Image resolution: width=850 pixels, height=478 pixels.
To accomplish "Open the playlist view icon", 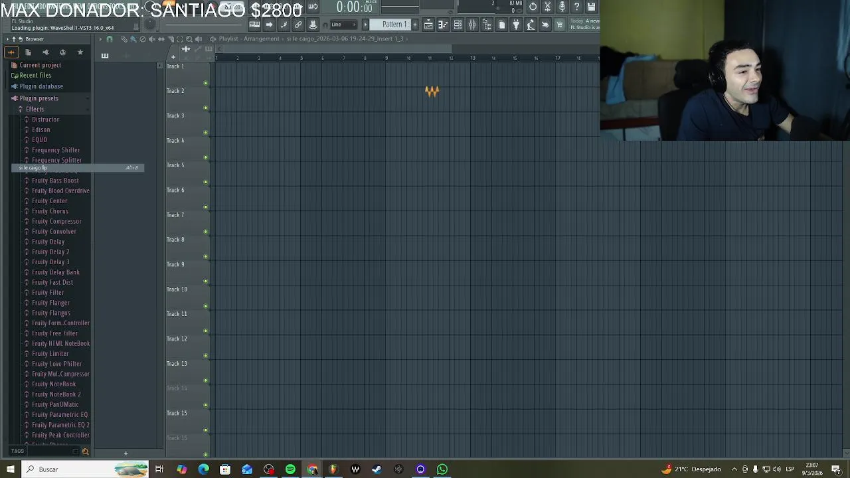I will [x=428, y=25].
